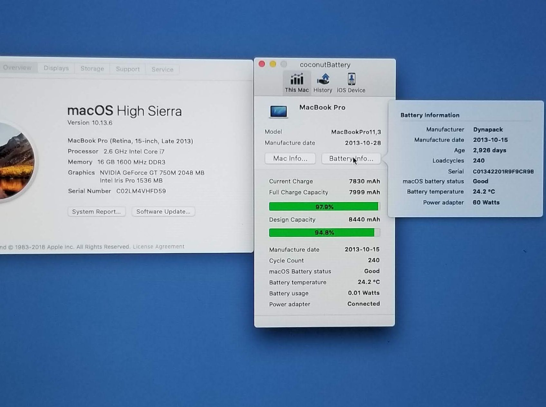Click the 97.9% current charge bar
The image size is (546, 407).
coord(324,207)
